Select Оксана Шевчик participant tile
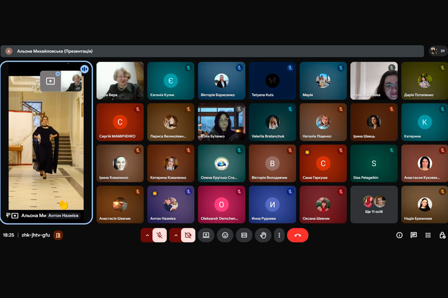The width and height of the screenshot is (448, 298). (x=323, y=205)
